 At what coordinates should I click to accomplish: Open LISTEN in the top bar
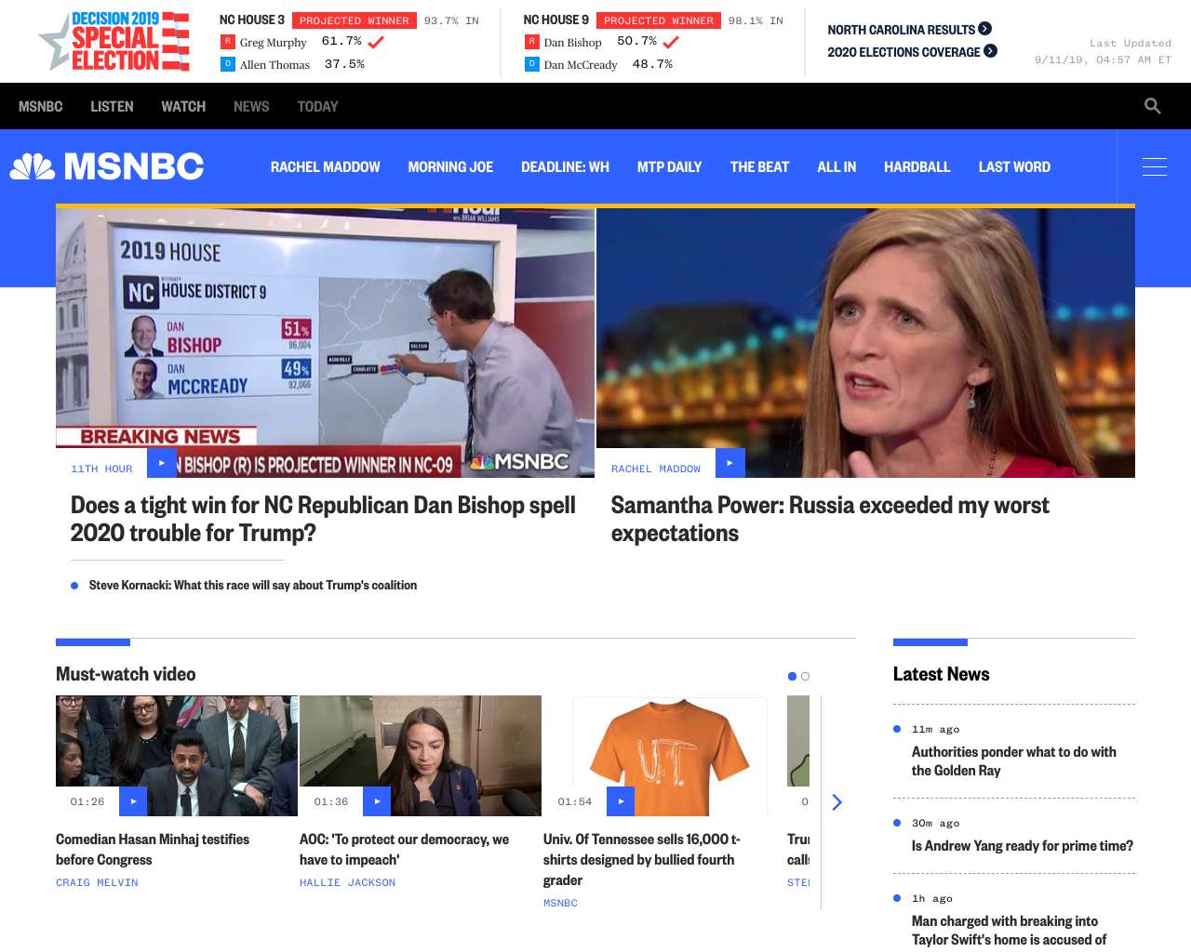(x=112, y=106)
